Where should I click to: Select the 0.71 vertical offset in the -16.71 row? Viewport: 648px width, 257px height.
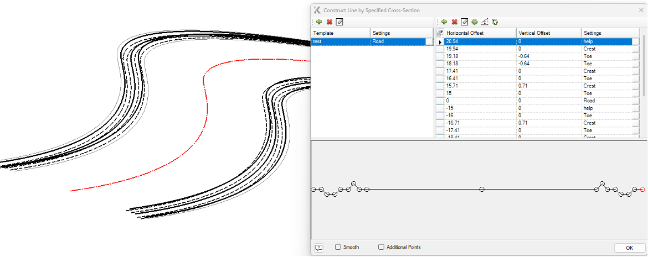click(x=549, y=123)
